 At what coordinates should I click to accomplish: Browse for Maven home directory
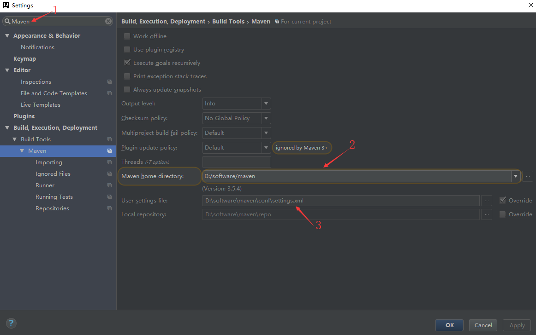click(x=528, y=176)
